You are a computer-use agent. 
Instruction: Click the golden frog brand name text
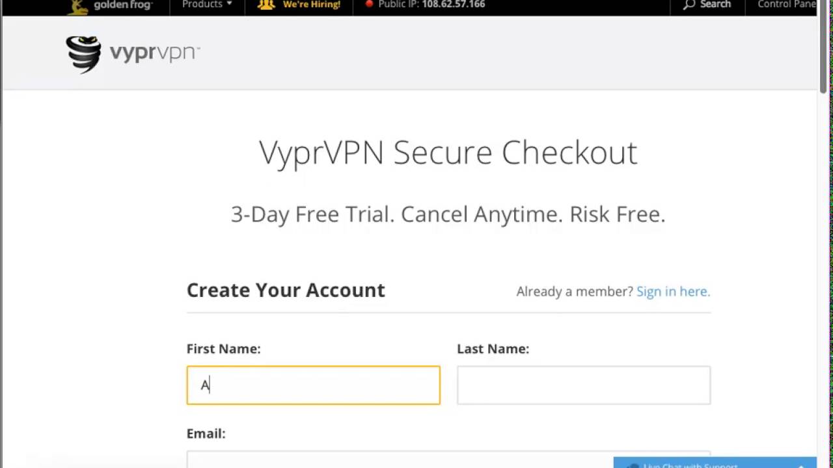tap(123, 5)
